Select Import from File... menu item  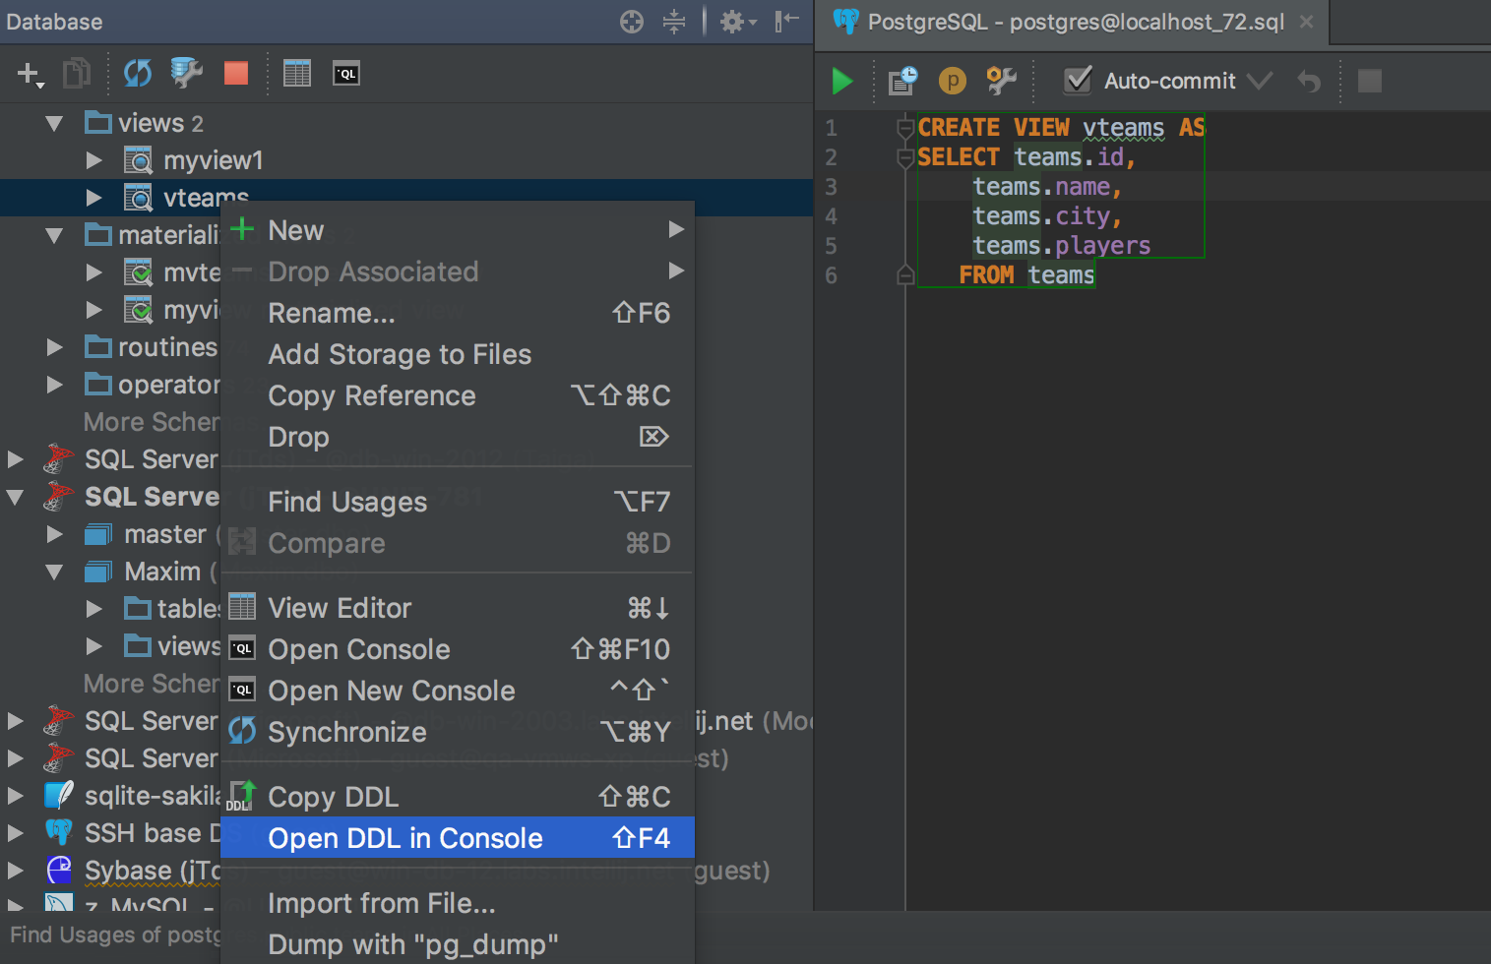458,903
